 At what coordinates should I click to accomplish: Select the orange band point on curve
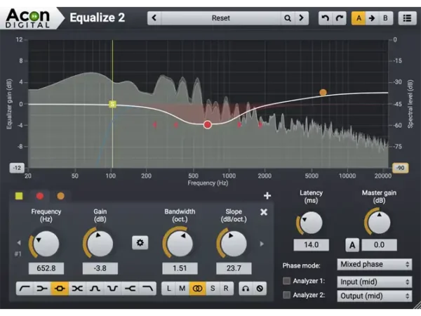[323, 93]
